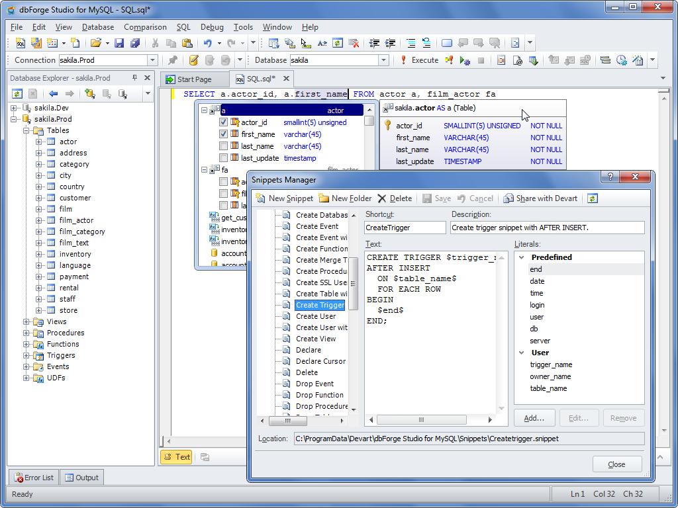Screen dimensions: 678x508
Task: Uncheck the actor_id column checkbox
Action: [224, 122]
